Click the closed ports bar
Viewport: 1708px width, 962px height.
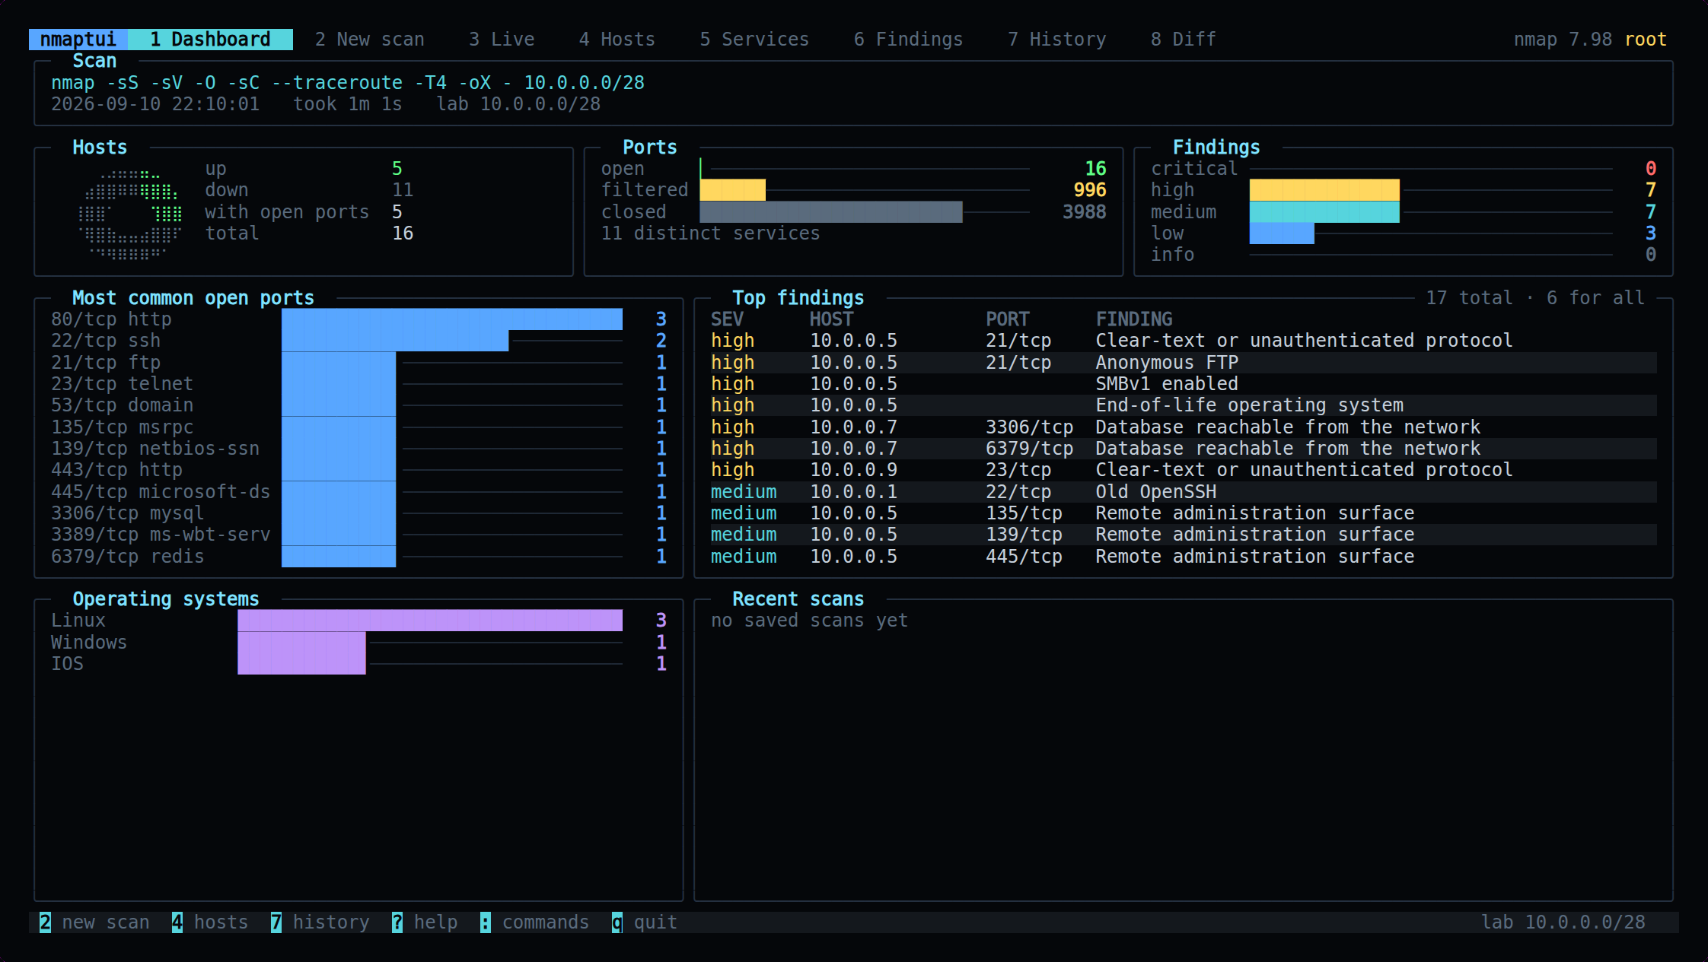click(831, 212)
